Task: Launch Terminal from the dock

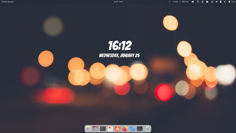Action: coord(103,129)
